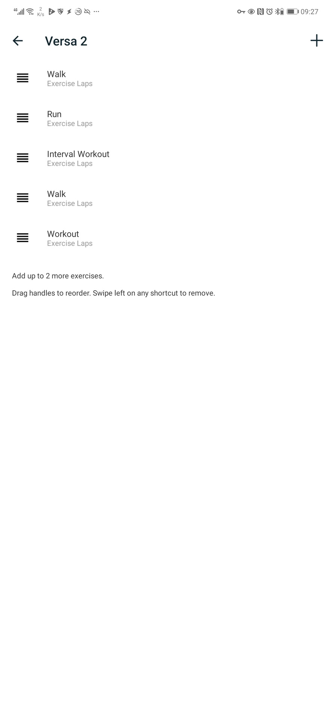Tap the Versa 2 page title

click(66, 41)
